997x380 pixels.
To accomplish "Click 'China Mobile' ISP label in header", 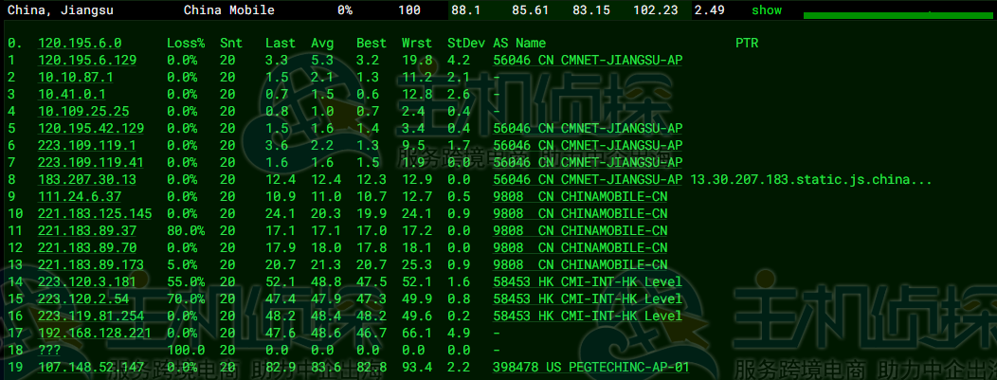I will tap(229, 10).
